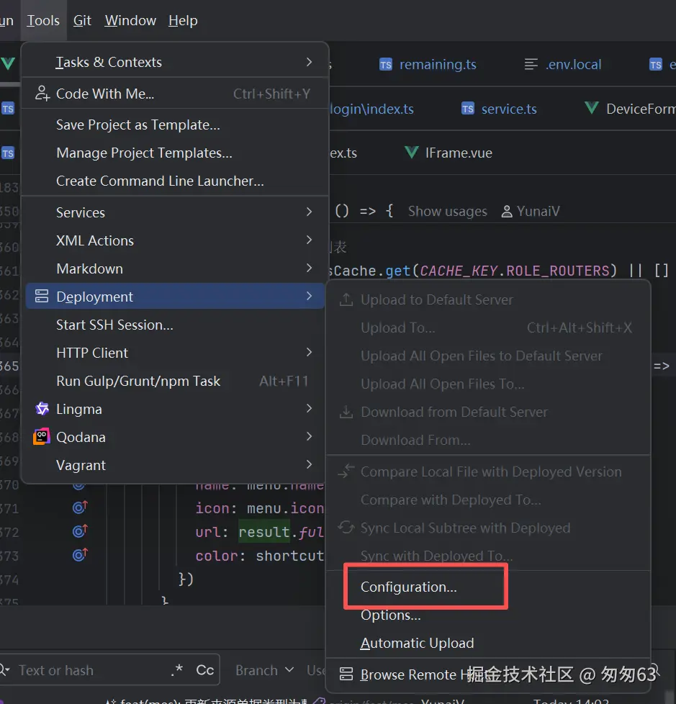The height and width of the screenshot is (704, 676).
Task: Click the Download from Default Server icon
Action: [346, 412]
